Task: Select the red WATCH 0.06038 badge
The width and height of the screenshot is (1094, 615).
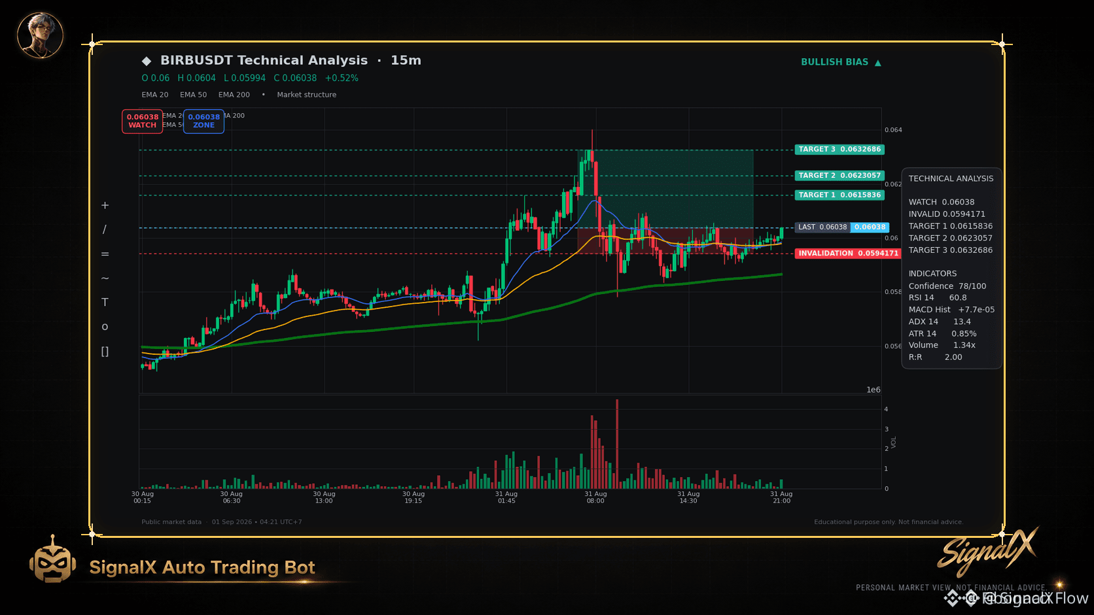Action: point(142,121)
